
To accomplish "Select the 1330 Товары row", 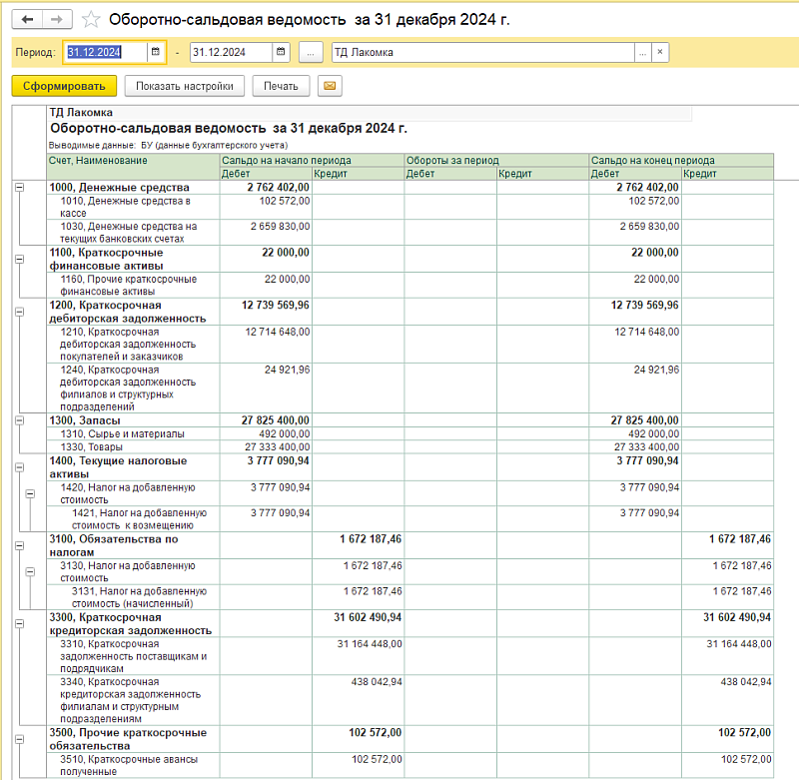I will [x=130, y=446].
